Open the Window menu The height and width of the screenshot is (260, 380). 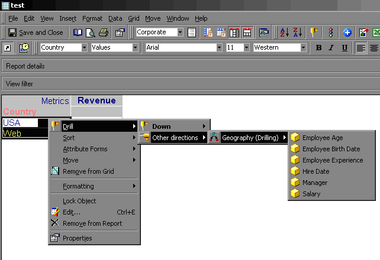178,18
